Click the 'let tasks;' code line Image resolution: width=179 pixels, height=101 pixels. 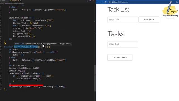coord(14,49)
